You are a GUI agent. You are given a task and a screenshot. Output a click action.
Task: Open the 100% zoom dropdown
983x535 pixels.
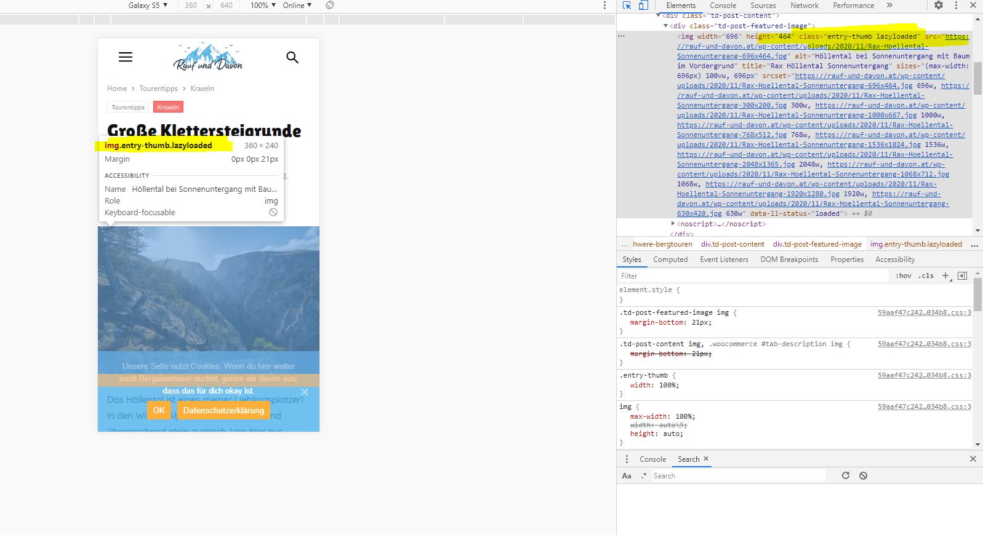pyautogui.click(x=263, y=5)
